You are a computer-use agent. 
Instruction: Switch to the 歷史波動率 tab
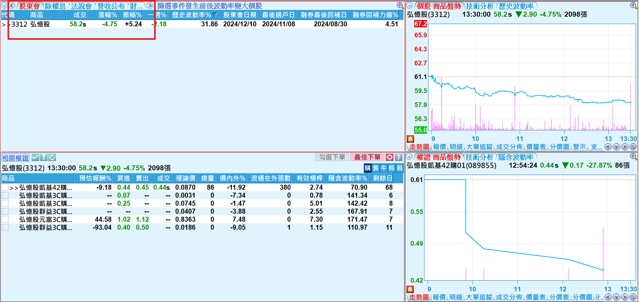coord(516,6)
